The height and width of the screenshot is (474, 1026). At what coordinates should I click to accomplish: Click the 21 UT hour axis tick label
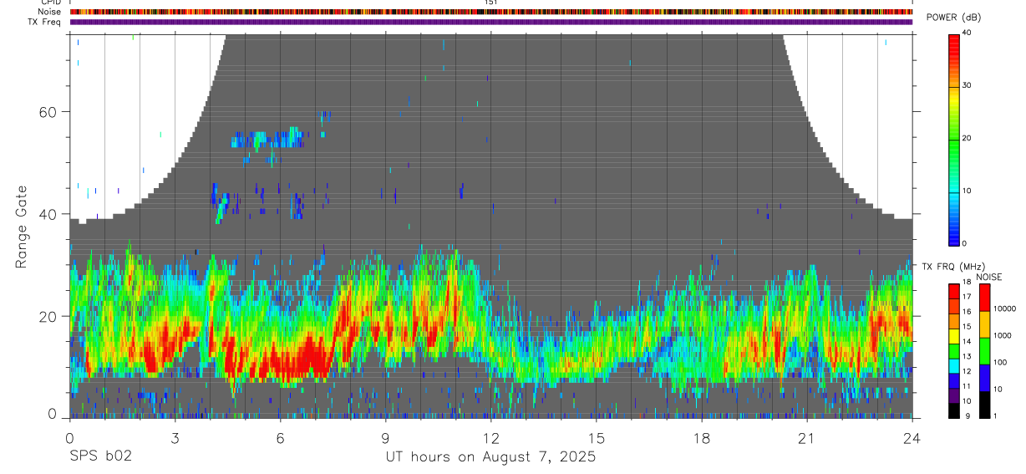[x=807, y=439]
